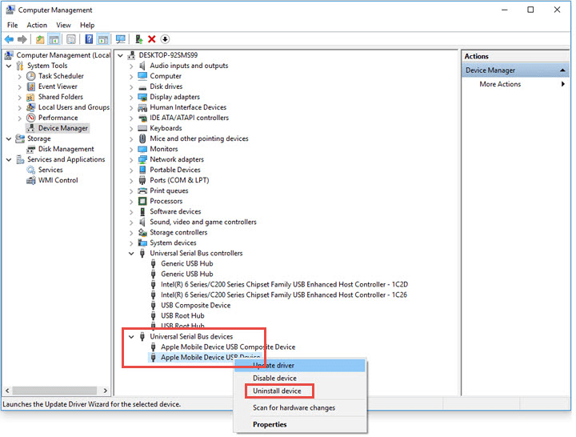Click the Up one level folder icon
Image resolution: width=576 pixels, height=437 pixels.
pos(40,38)
